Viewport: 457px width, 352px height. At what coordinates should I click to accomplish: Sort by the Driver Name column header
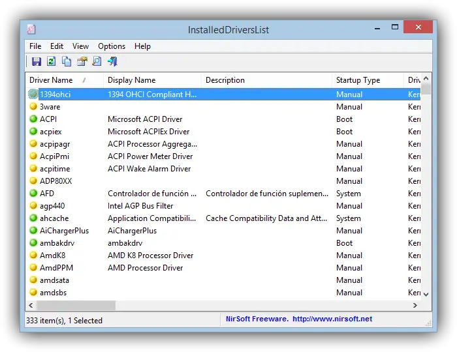click(x=52, y=80)
